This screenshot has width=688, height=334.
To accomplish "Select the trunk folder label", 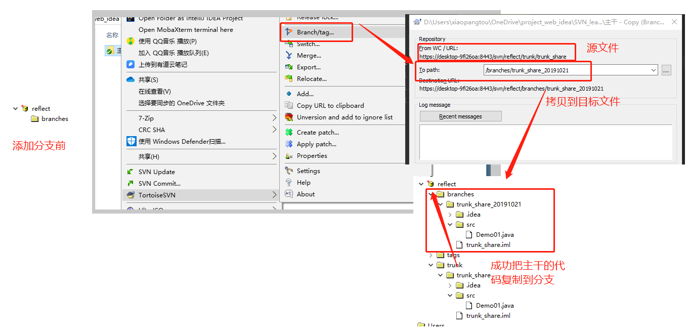I will tap(455, 265).
